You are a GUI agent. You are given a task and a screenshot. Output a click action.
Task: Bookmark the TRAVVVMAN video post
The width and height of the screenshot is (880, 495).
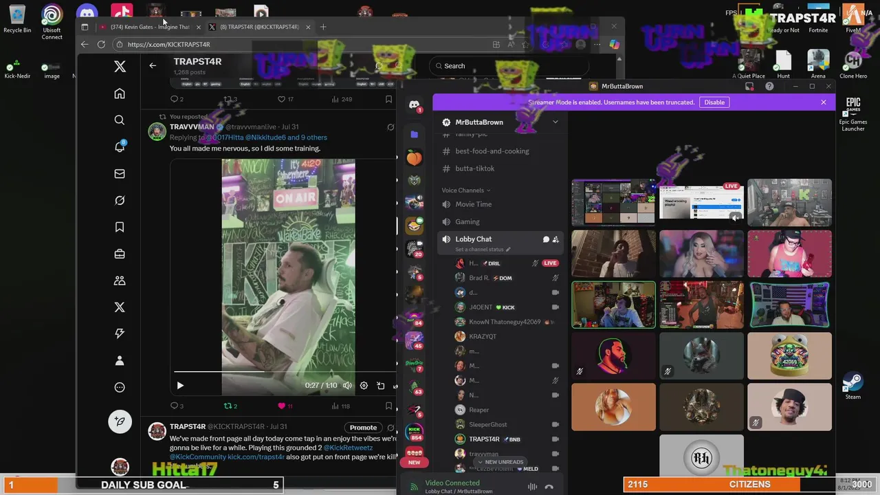(x=389, y=406)
